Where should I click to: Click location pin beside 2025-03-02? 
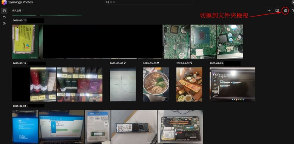pyautogui.click(x=191, y=63)
